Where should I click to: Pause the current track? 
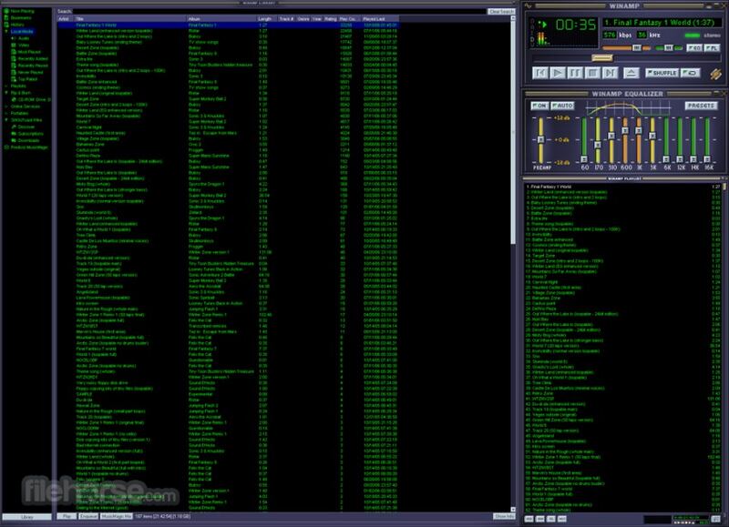[576, 72]
